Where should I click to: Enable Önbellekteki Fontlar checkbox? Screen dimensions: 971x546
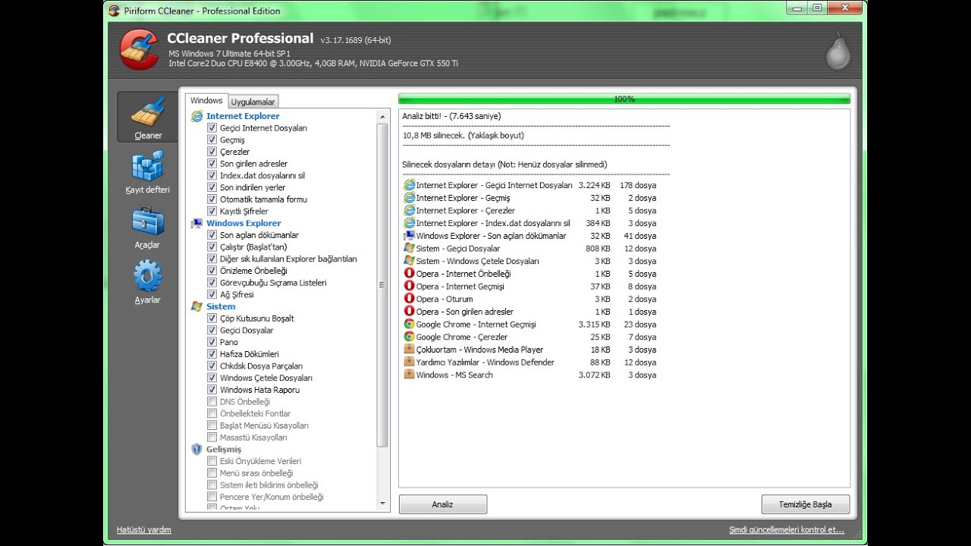click(212, 413)
